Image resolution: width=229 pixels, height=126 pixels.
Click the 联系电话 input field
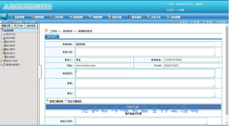[192, 60]
